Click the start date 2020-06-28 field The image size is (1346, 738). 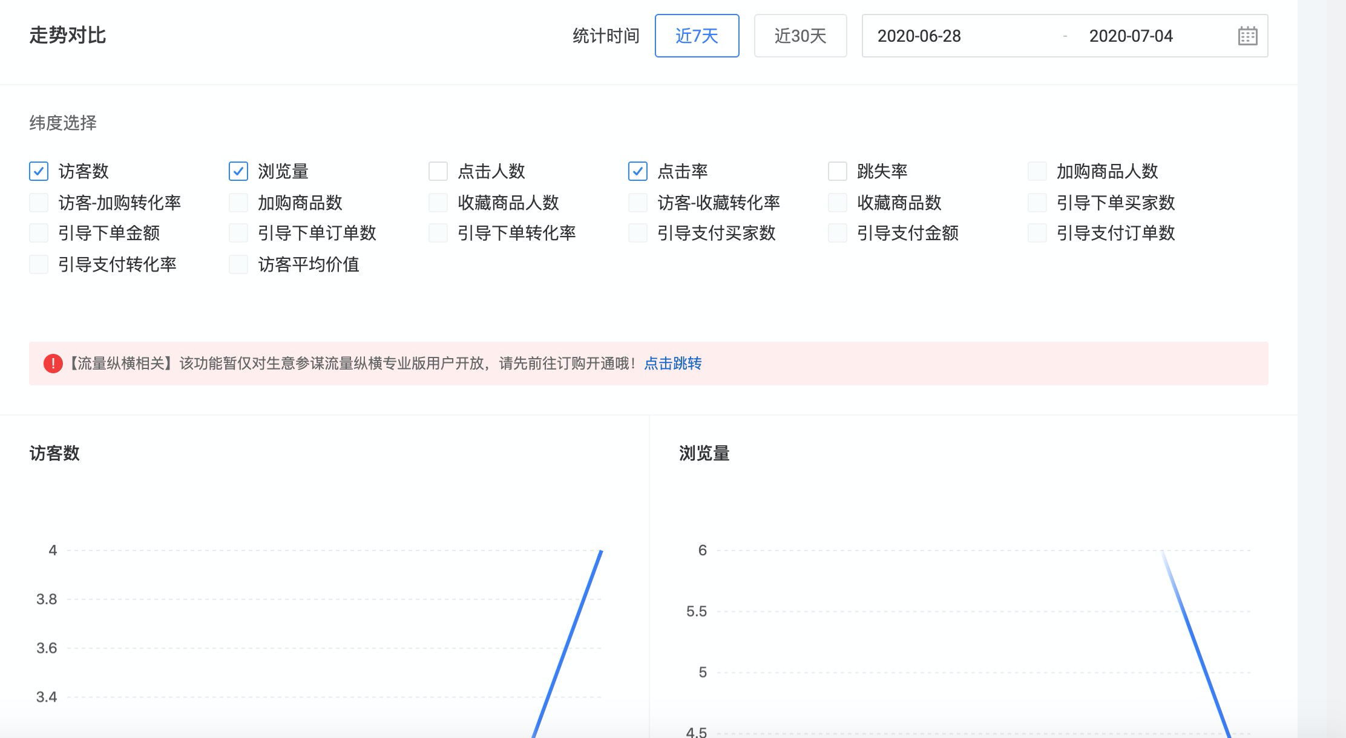tap(919, 36)
